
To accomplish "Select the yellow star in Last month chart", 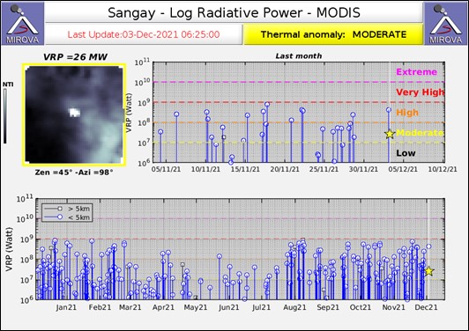I will click(390, 134).
